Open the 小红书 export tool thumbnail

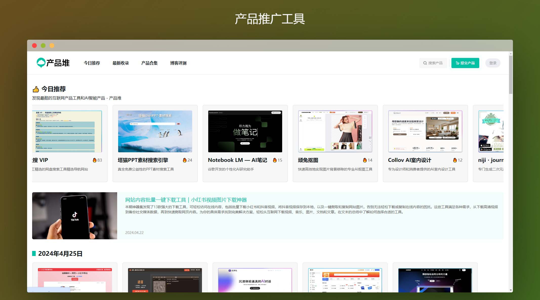pos(75,280)
